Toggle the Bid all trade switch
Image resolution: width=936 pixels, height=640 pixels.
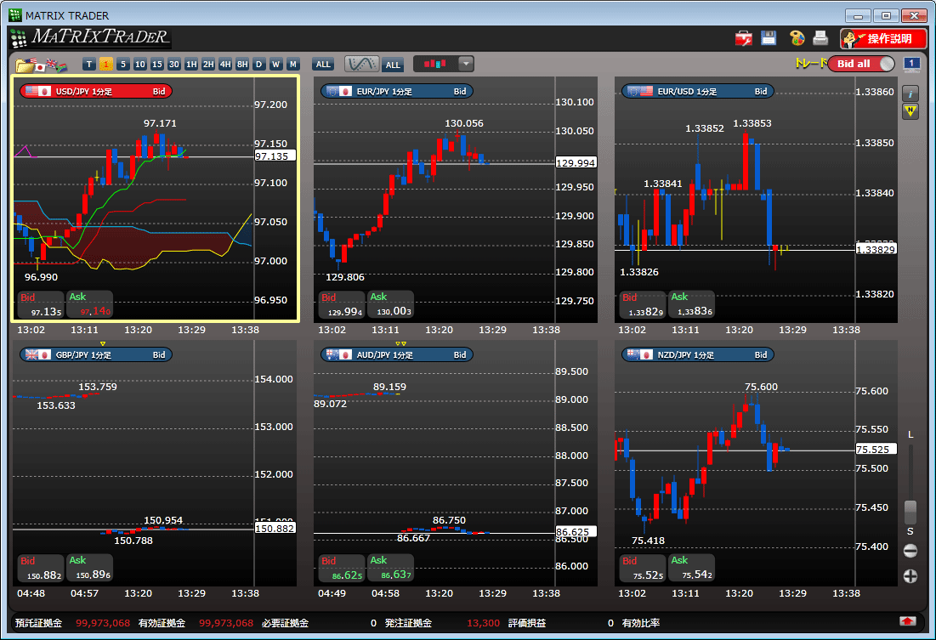tap(861, 64)
